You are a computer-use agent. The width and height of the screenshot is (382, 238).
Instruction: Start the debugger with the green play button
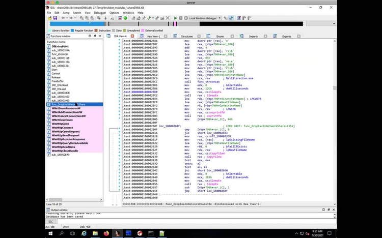(175, 18)
